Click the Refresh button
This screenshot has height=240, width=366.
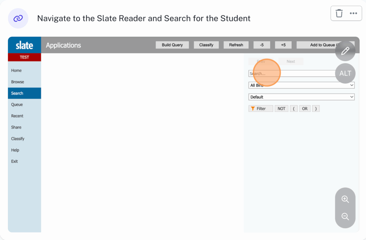click(236, 45)
